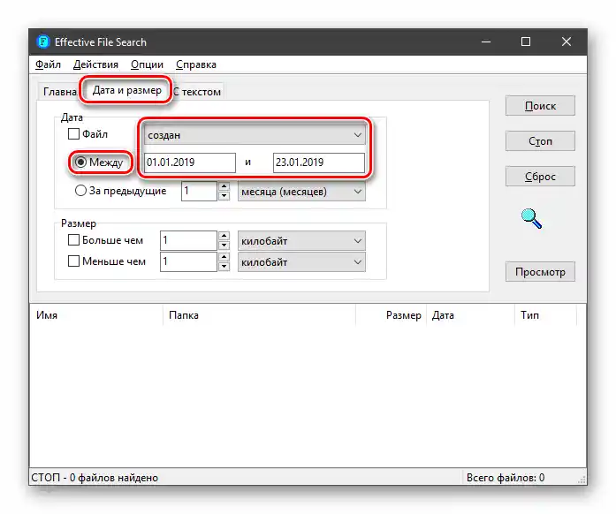The image size is (616, 514).
Task: Open the Меньше чем килобайт units dropdown
Action: tap(301, 262)
